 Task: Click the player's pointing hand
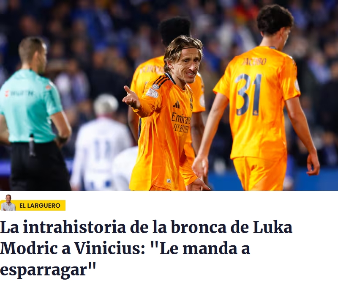[131, 98]
